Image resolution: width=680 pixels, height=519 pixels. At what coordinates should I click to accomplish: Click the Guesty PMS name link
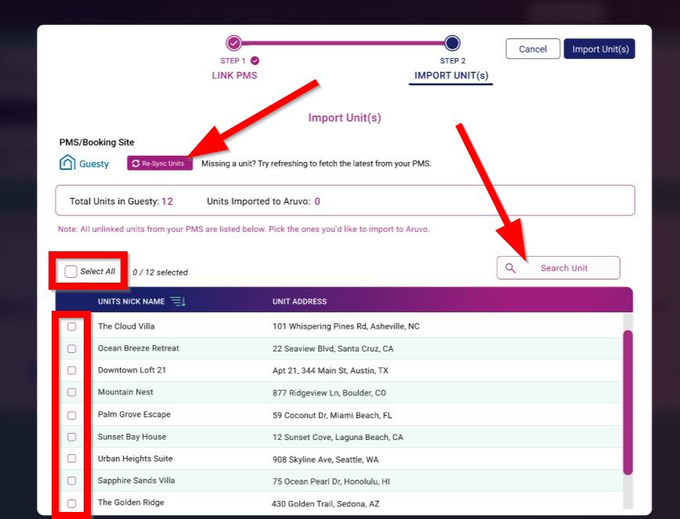(x=94, y=164)
